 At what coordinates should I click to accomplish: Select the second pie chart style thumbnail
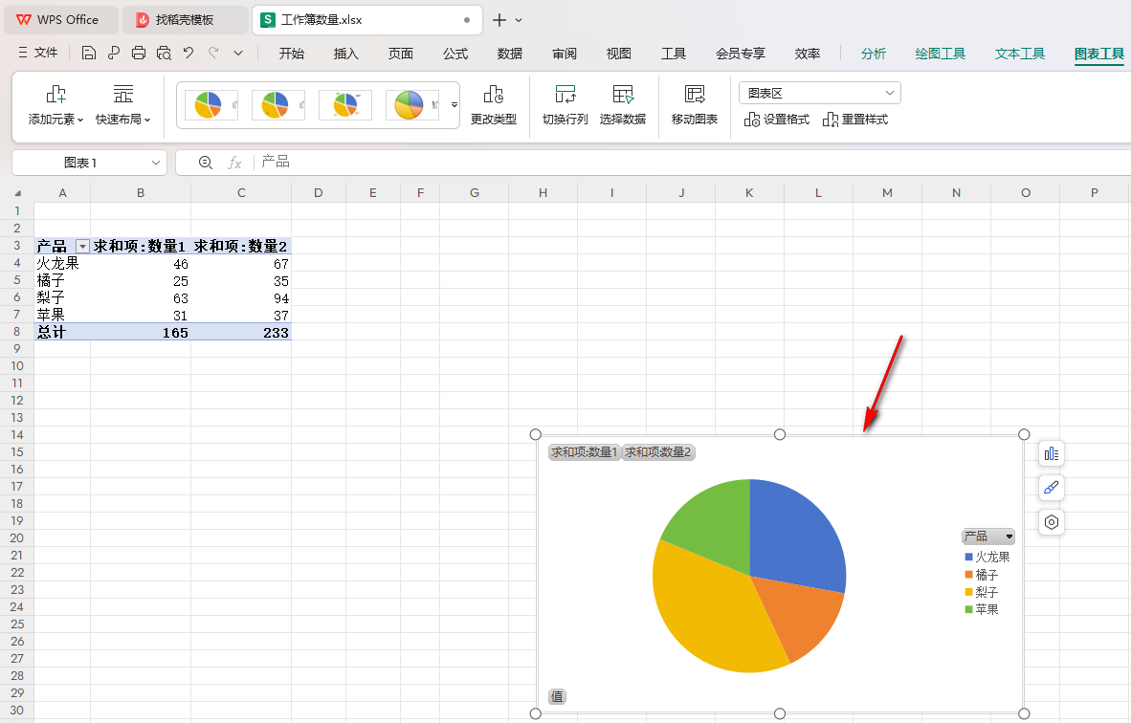(x=278, y=105)
